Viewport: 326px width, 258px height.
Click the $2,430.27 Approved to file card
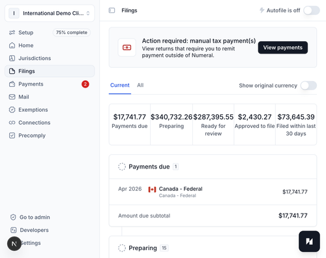255,124
